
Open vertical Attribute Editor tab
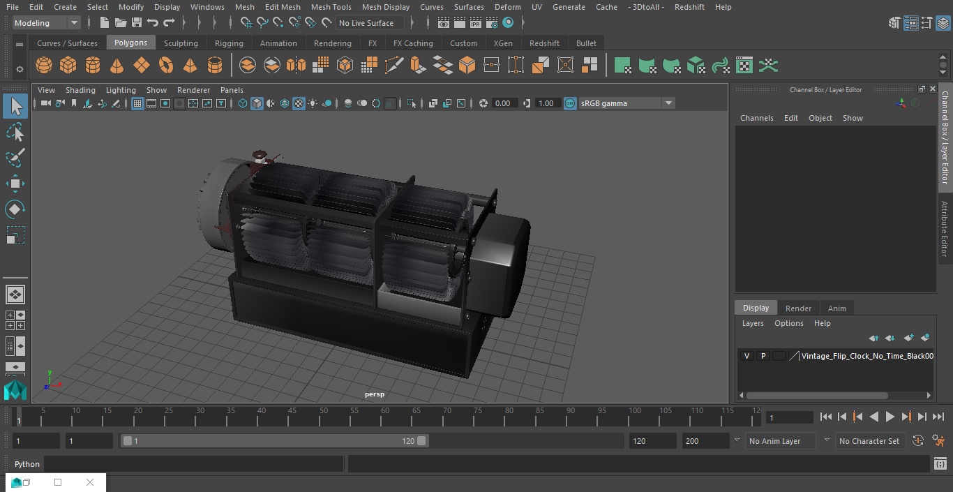[x=945, y=230]
